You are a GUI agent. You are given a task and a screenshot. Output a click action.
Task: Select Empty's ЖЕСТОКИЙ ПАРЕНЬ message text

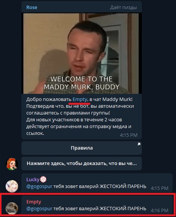(x=86, y=209)
